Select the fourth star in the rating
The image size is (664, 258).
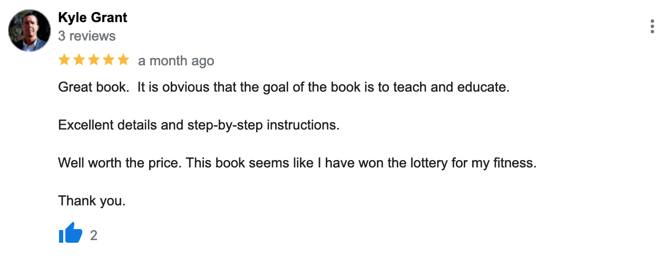coord(109,59)
